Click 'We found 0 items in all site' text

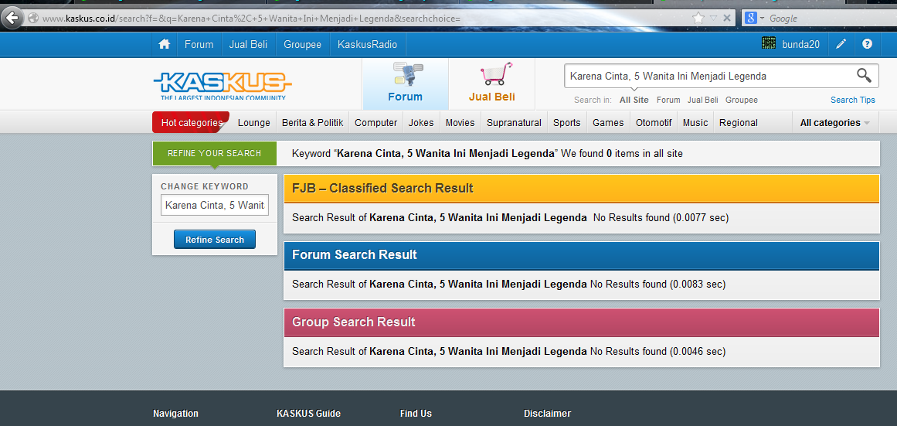pyautogui.click(x=621, y=153)
